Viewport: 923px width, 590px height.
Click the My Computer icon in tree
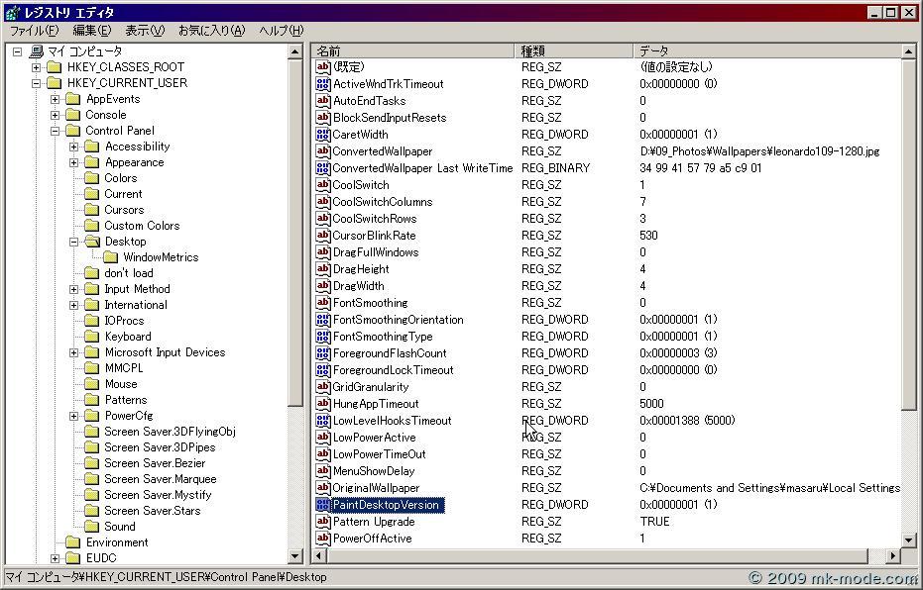37,51
